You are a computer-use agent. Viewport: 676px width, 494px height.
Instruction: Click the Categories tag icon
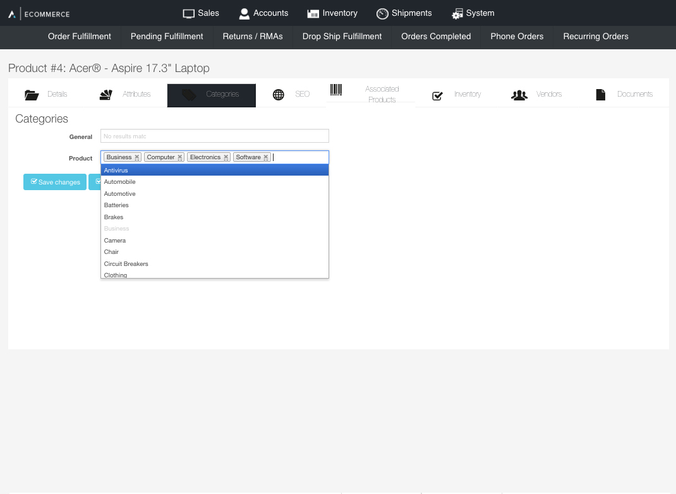pos(189,95)
